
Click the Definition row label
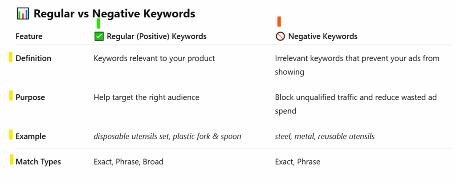tap(33, 58)
